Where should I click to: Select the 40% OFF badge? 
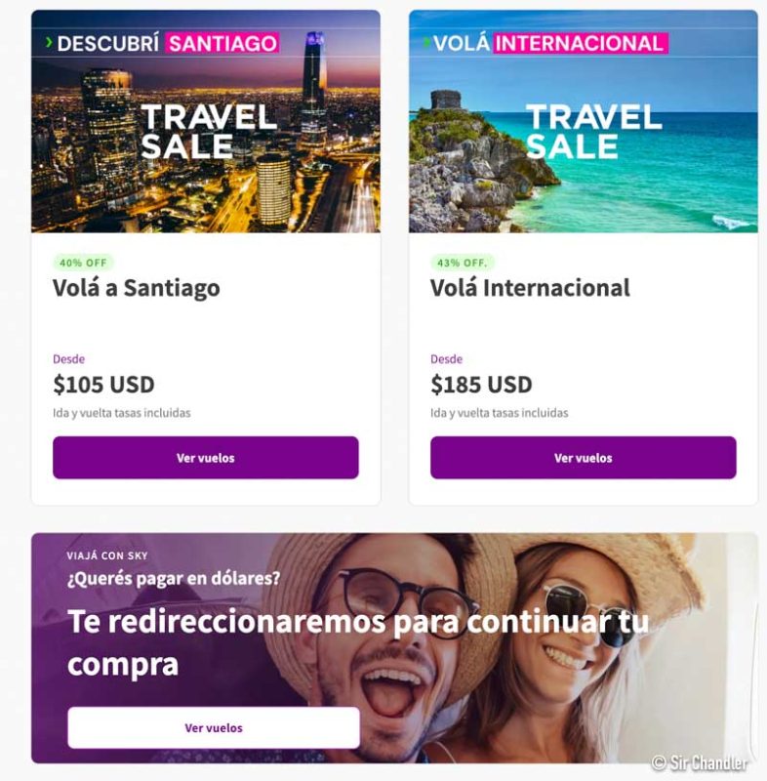[83, 263]
